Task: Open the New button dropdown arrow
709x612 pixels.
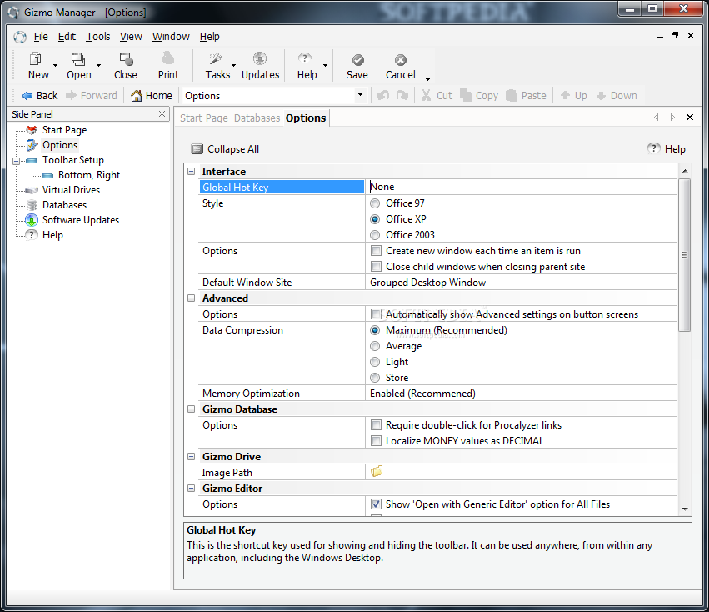Action: coord(55,65)
